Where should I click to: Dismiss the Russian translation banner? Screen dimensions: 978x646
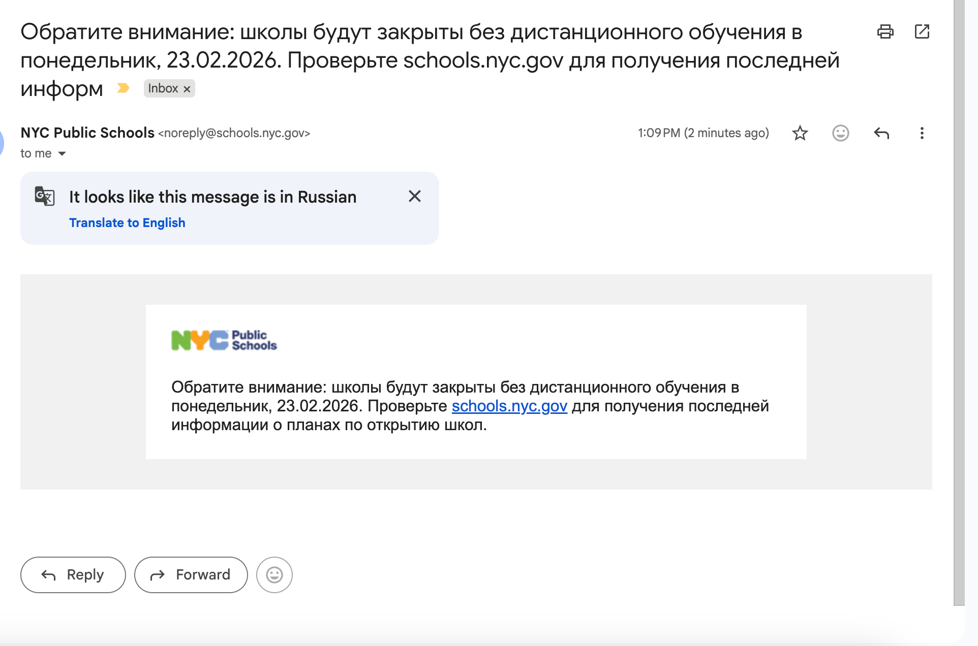pos(414,196)
